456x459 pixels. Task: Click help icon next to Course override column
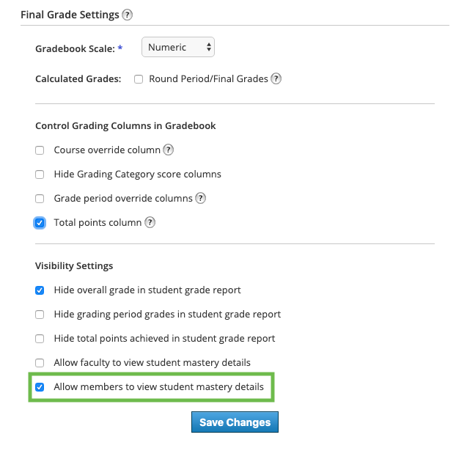168,150
